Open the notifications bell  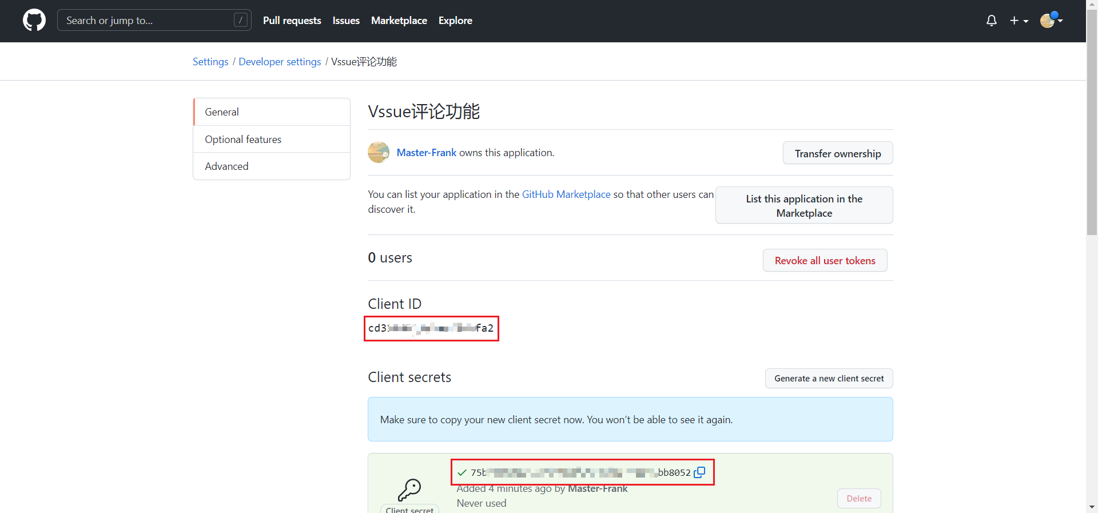(x=992, y=21)
